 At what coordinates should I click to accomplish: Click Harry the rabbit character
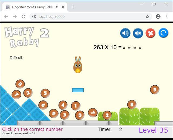(x=78, y=65)
